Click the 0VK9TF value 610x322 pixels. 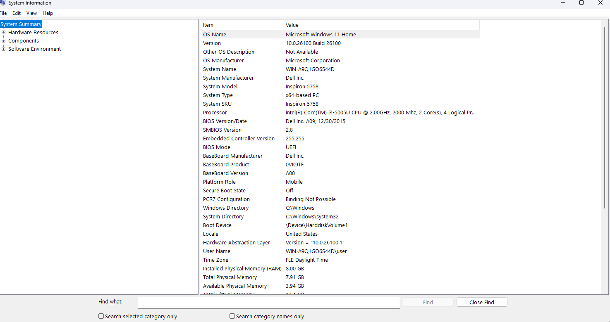coord(294,165)
